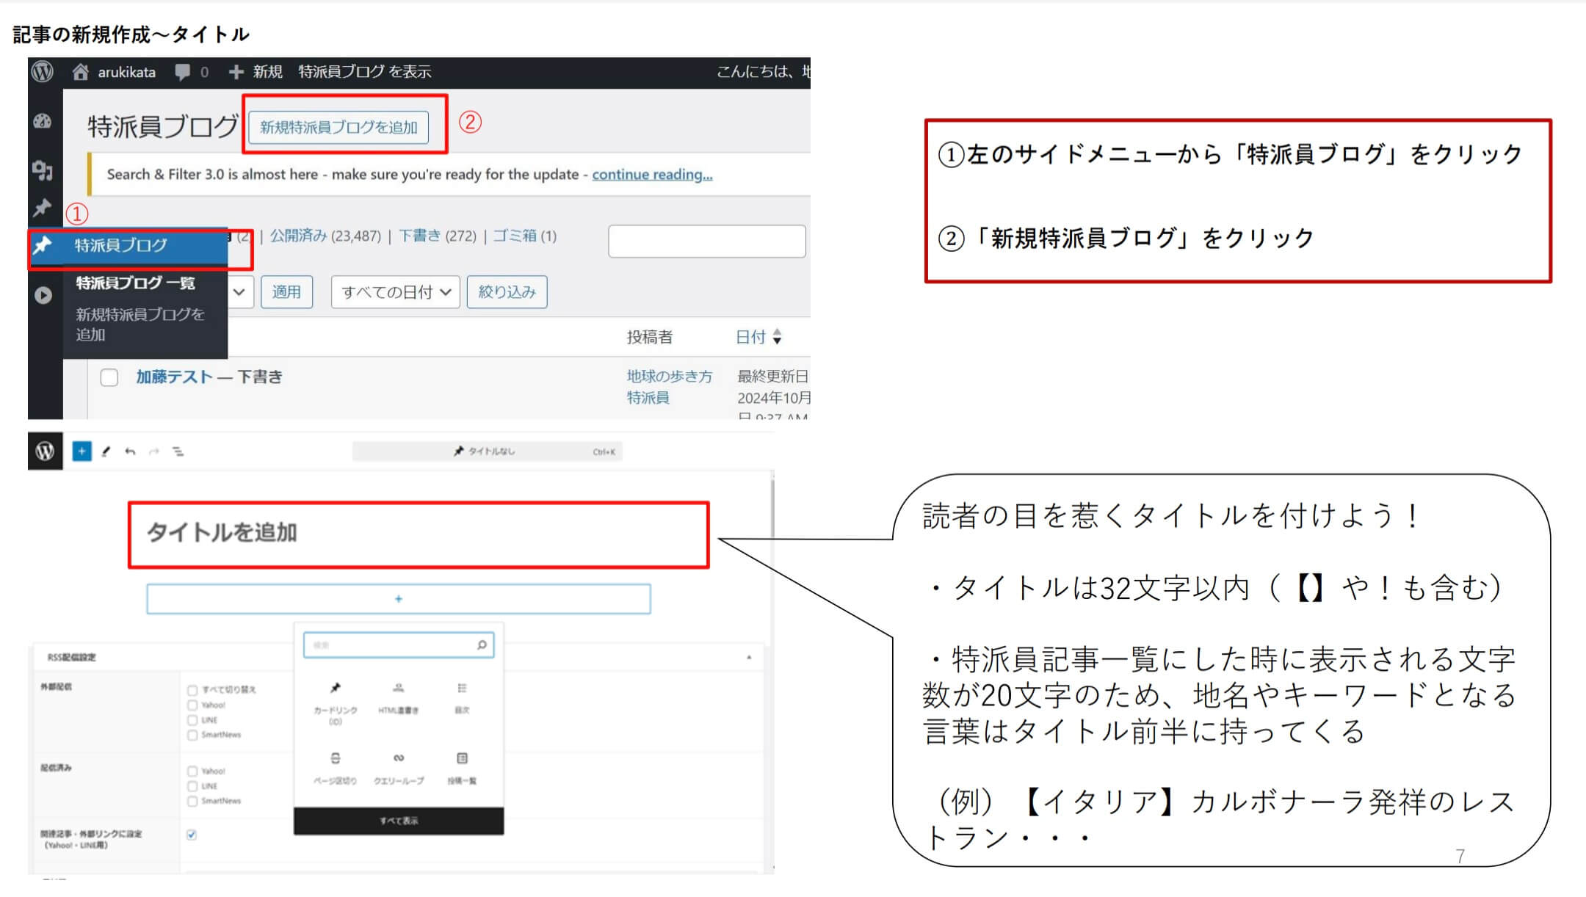Click the posts search field

707,241
